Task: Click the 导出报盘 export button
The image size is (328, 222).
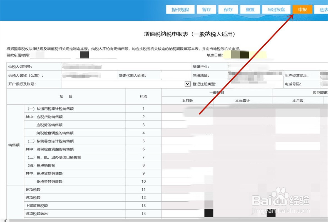Action: pyautogui.click(x=276, y=9)
